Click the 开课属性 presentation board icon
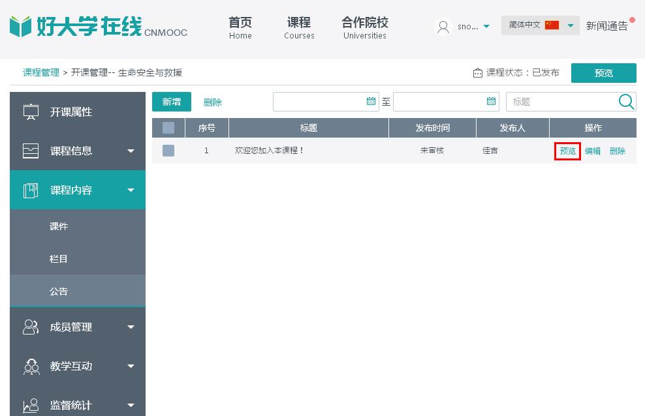 31,112
